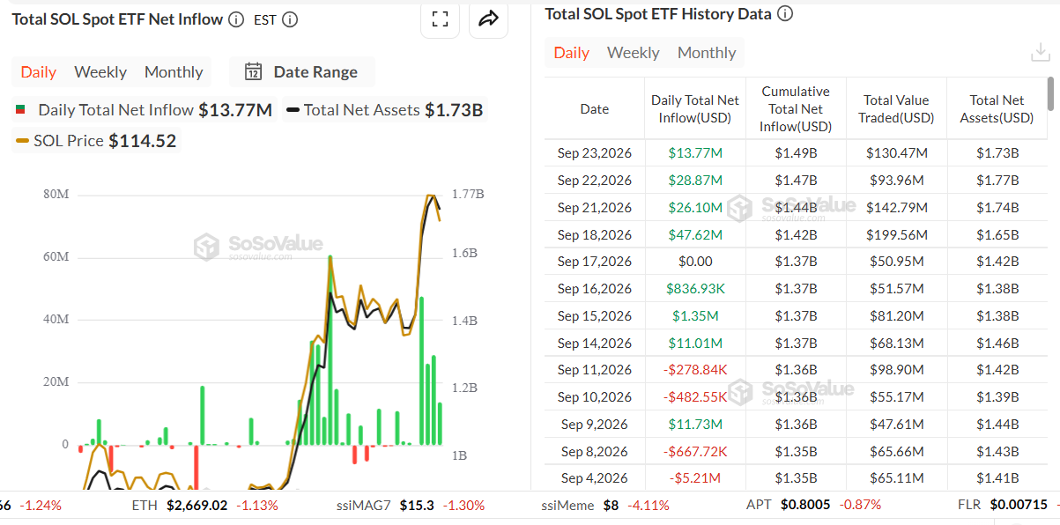Switch History Data to Weekly

coord(634,53)
